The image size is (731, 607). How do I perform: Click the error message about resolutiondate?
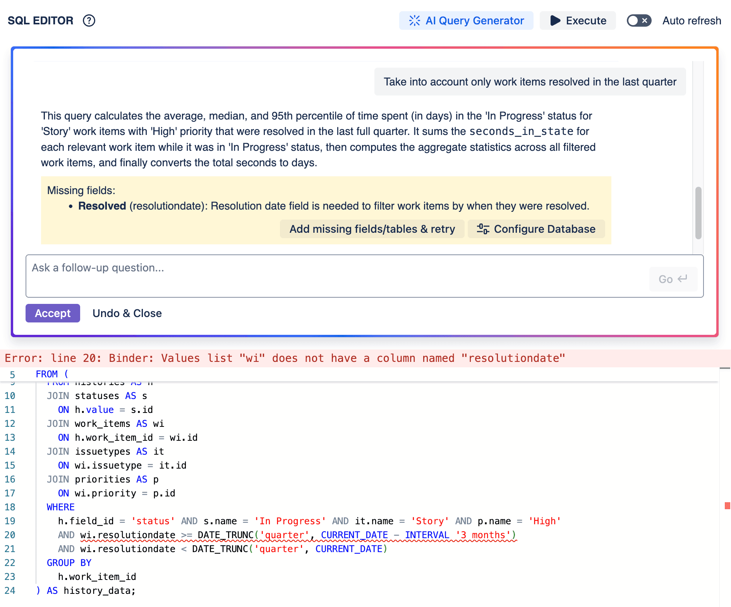click(285, 358)
